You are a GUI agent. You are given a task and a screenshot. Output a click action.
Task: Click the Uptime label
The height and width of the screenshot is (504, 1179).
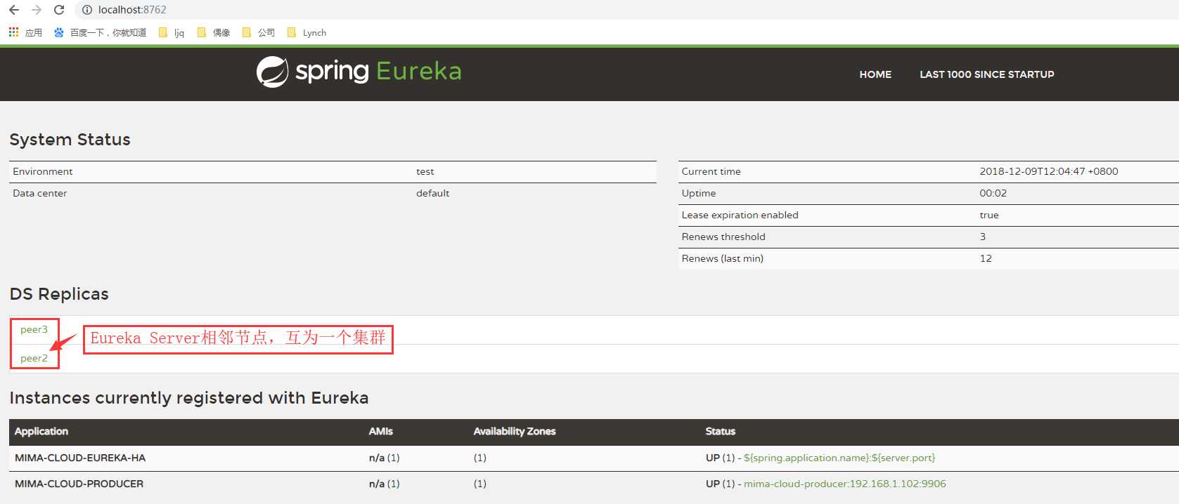[x=699, y=193]
